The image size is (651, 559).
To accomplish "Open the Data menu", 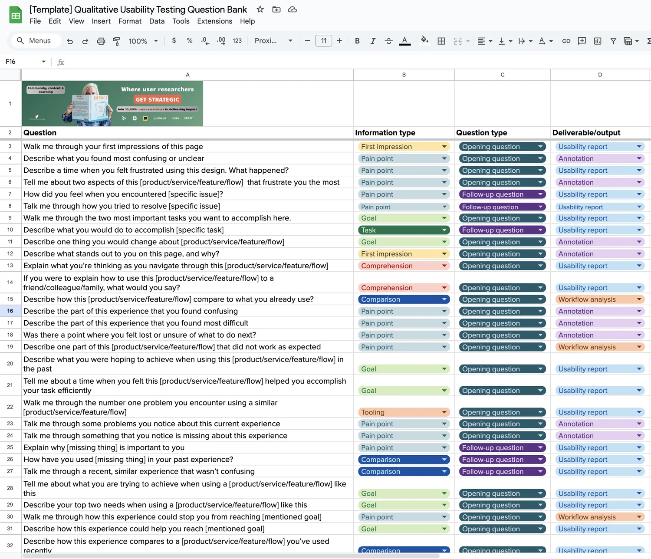I will click(157, 21).
